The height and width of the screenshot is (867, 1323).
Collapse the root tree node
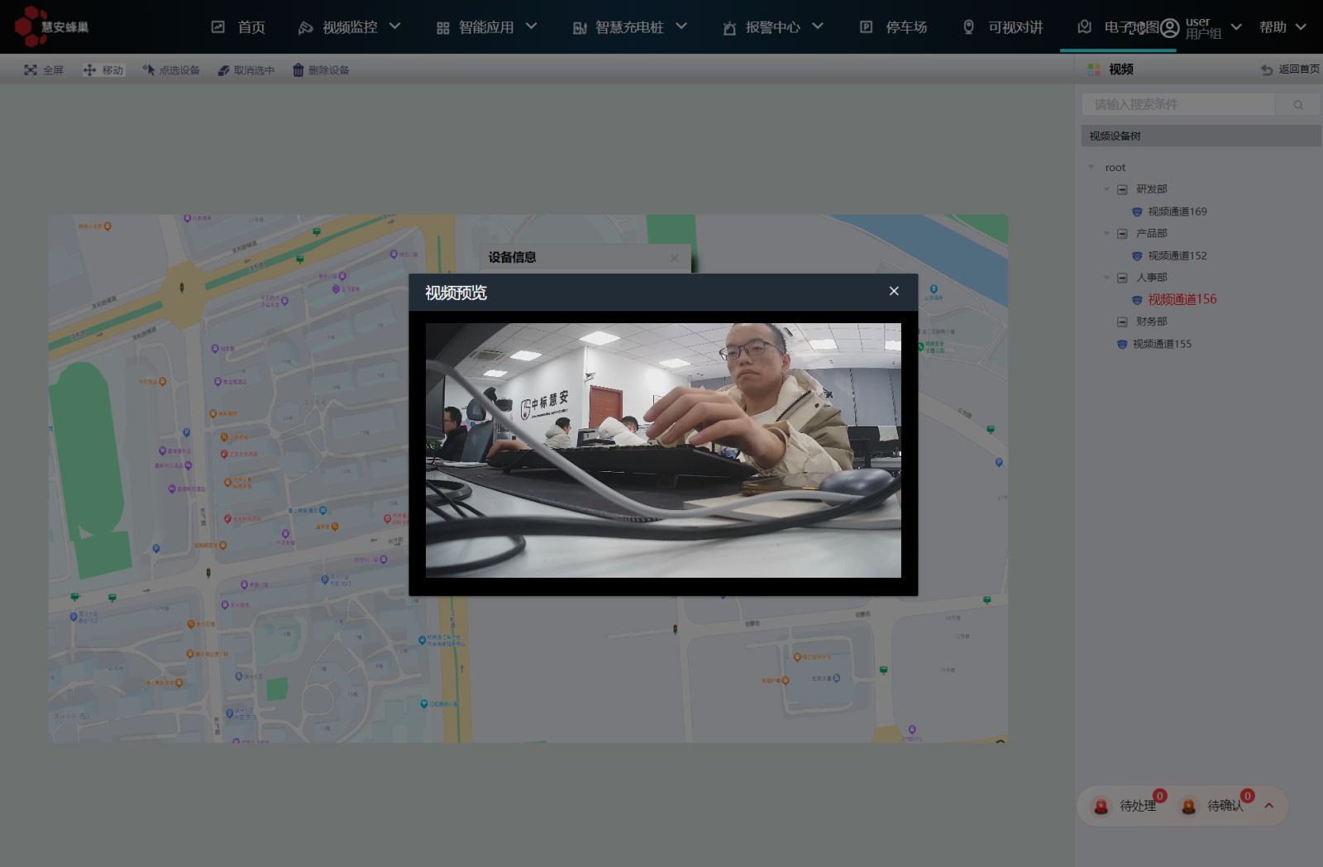tap(1091, 167)
